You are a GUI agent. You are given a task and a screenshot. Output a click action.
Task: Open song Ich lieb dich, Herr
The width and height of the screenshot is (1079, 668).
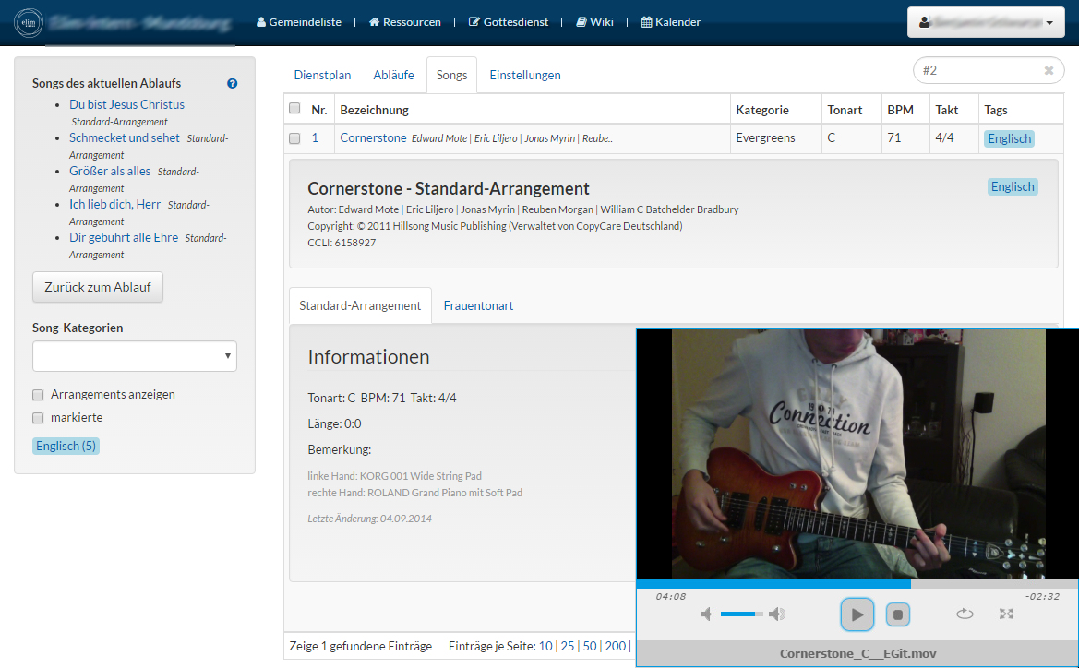[x=114, y=204]
